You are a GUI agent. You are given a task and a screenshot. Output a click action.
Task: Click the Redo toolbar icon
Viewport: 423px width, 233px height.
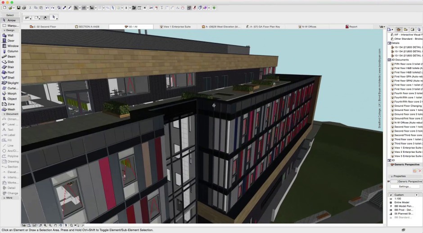[x=53, y=8]
